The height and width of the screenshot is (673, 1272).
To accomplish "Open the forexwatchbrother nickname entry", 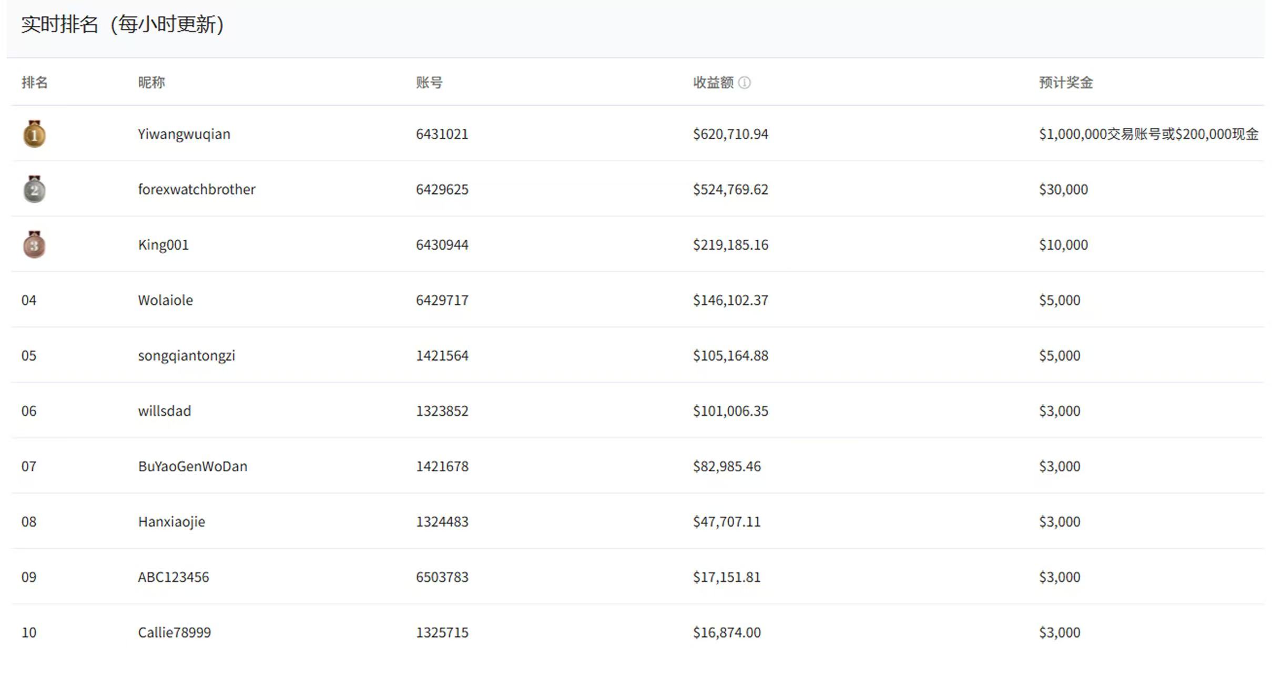I will pos(197,189).
